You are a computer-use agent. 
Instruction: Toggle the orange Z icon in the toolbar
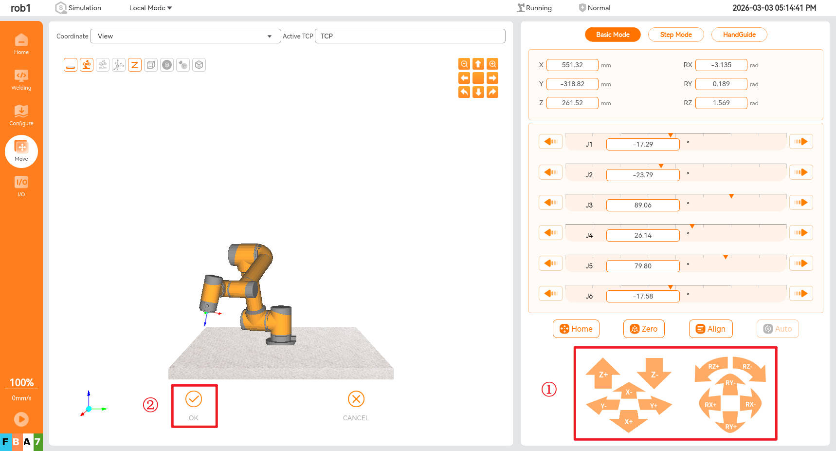(135, 65)
